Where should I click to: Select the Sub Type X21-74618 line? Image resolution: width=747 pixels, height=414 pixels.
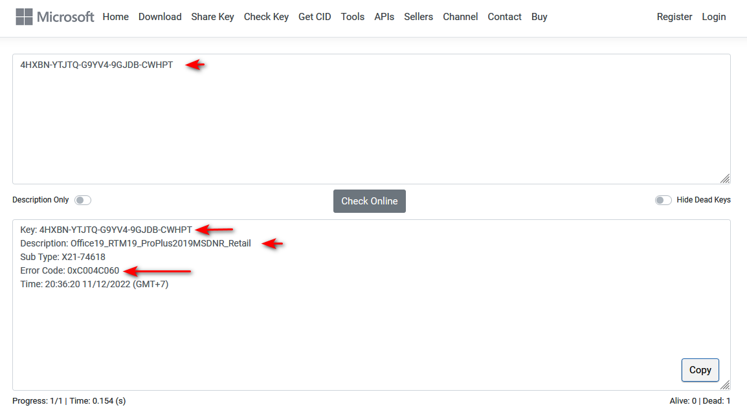[63, 257]
